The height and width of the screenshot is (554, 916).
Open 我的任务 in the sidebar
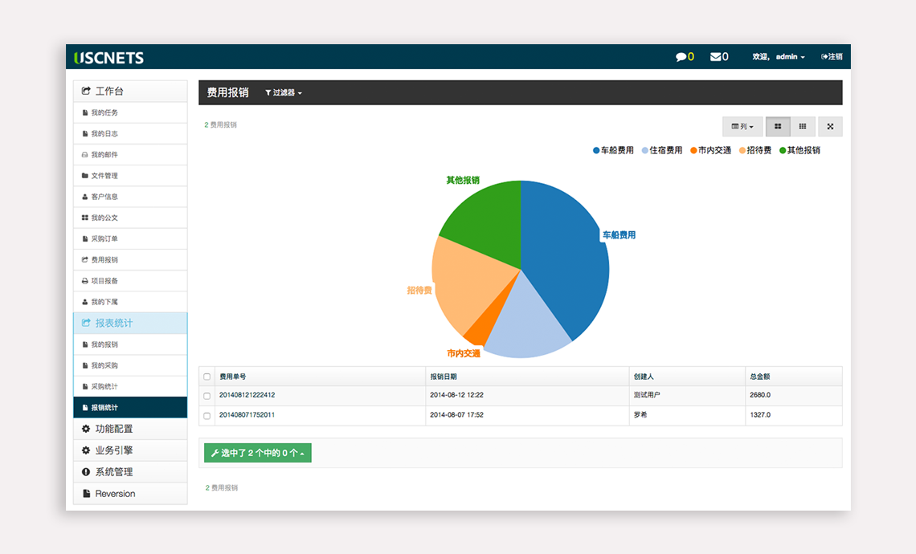(x=104, y=113)
